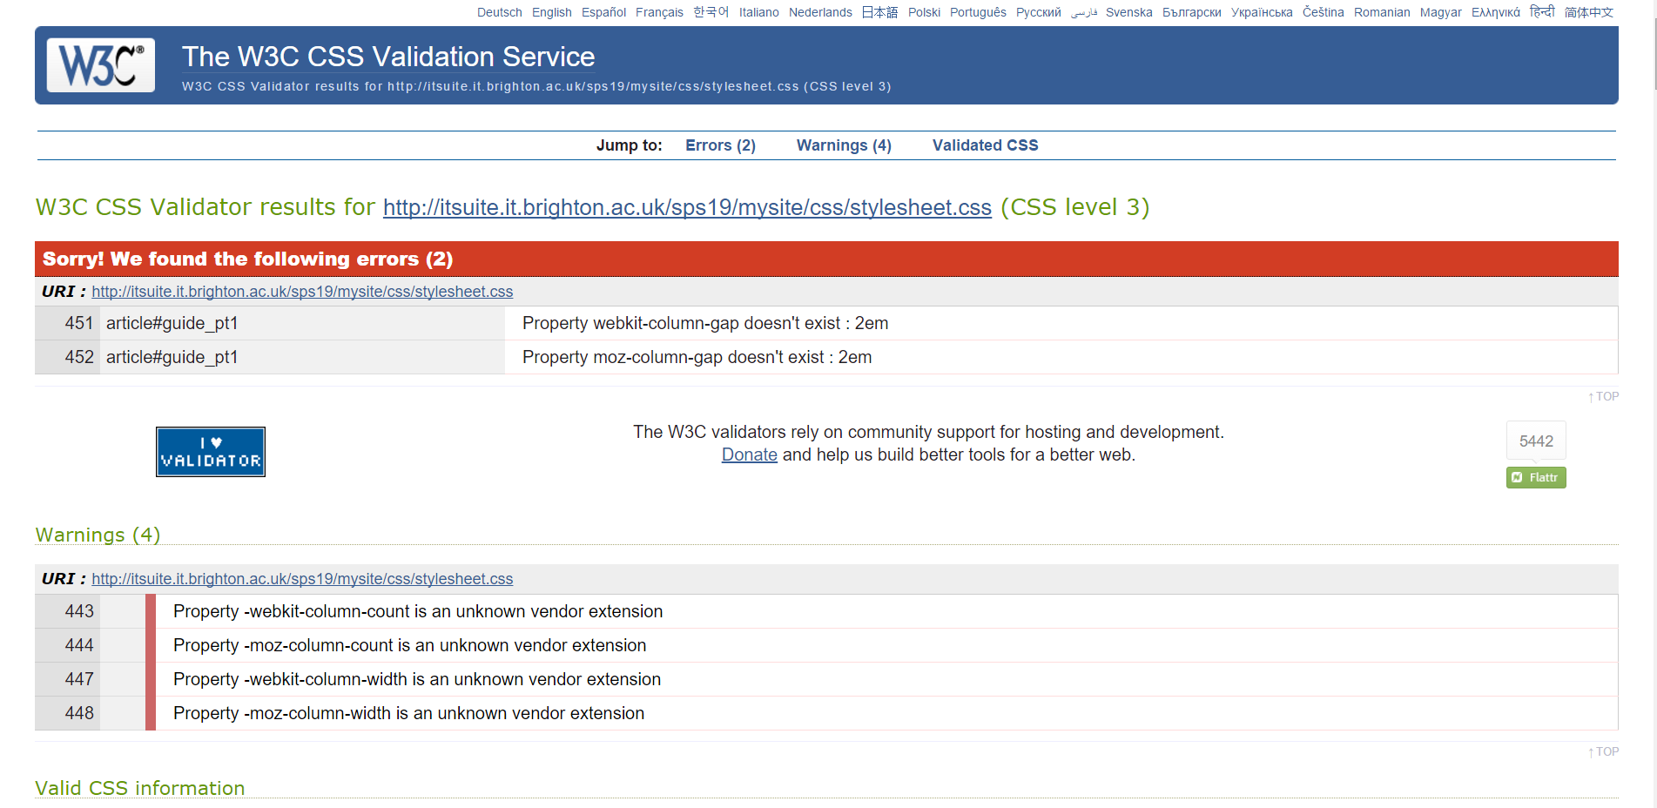Click the W3C logo in the banner
The height and width of the screenshot is (808, 1657).
101,65
